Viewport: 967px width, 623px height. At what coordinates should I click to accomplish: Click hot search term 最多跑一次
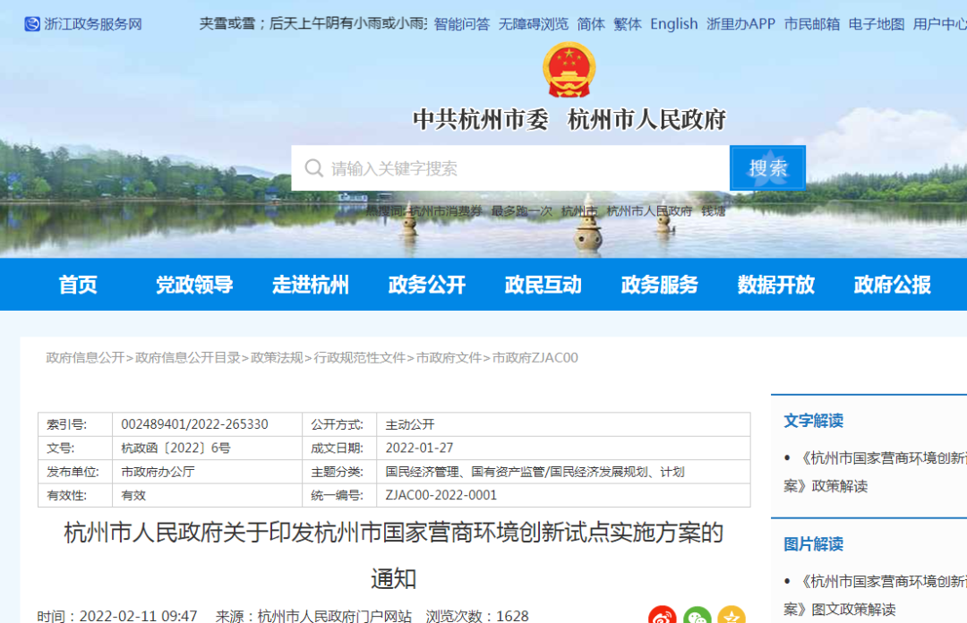click(x=522, y=211)
